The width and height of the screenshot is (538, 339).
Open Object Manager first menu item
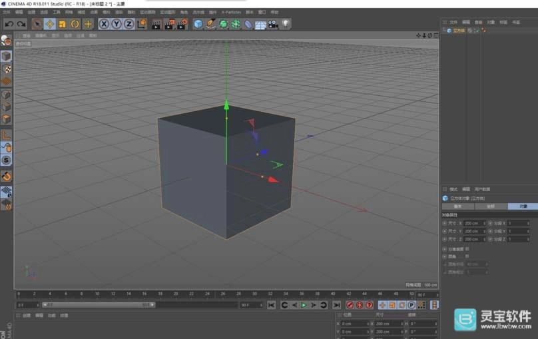click(x=453, y=22)
